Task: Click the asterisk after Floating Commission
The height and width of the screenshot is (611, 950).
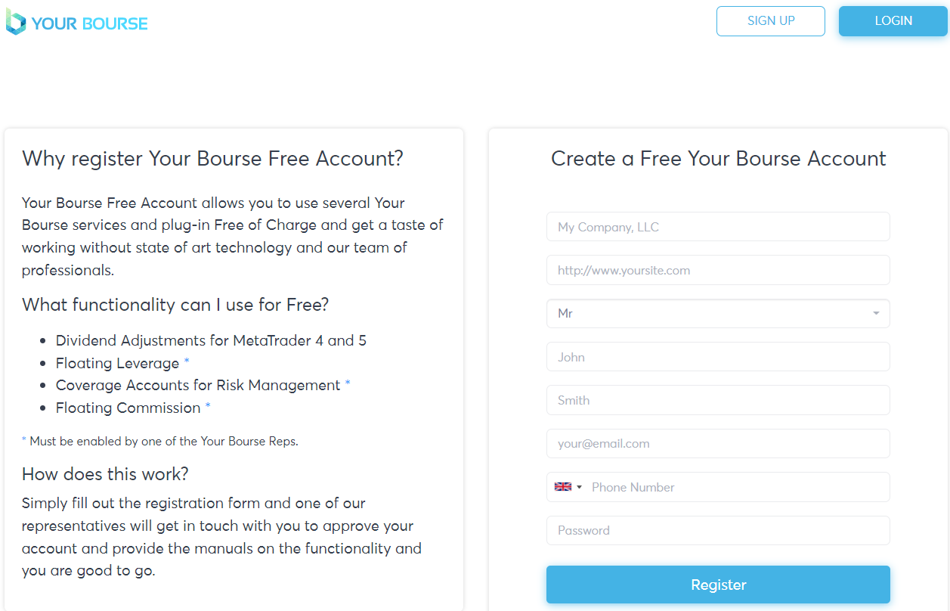Action: 208,407
